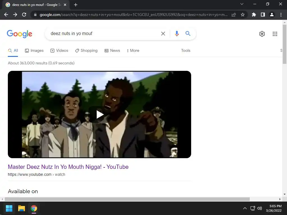Viewport: 287px width, 215px height.
Task: Open the network tray icon
Action: click(x=253, y=208)
